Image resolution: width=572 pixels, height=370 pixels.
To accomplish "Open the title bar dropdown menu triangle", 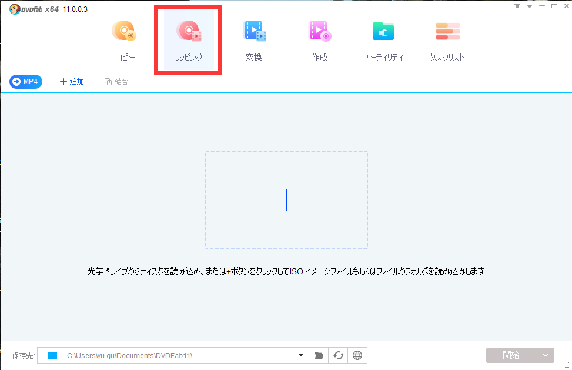I will (x=530, y=6).
